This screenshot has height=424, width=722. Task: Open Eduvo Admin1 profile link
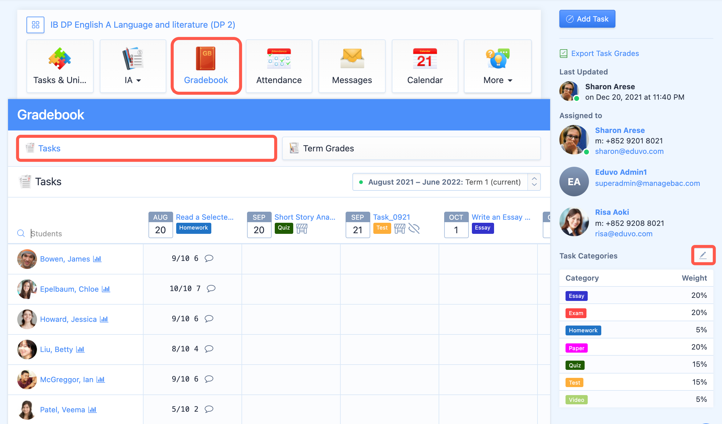click(x=621, y=172)
